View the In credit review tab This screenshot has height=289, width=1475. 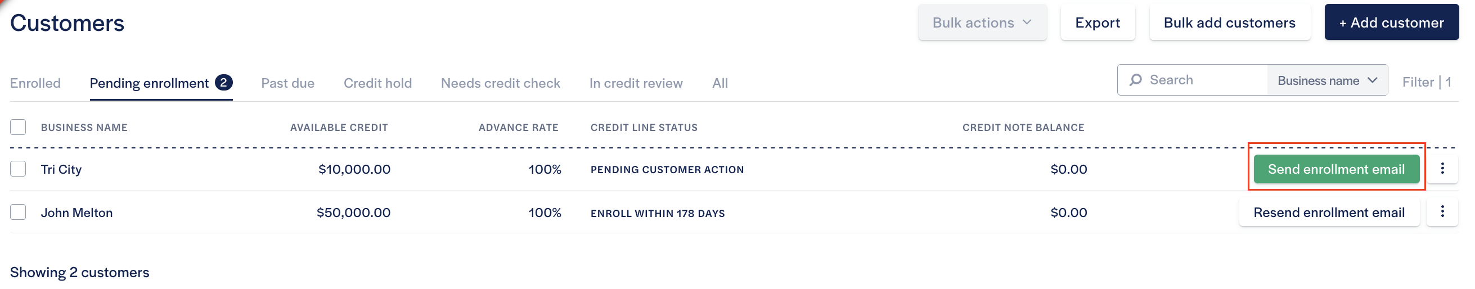point(636,83)
